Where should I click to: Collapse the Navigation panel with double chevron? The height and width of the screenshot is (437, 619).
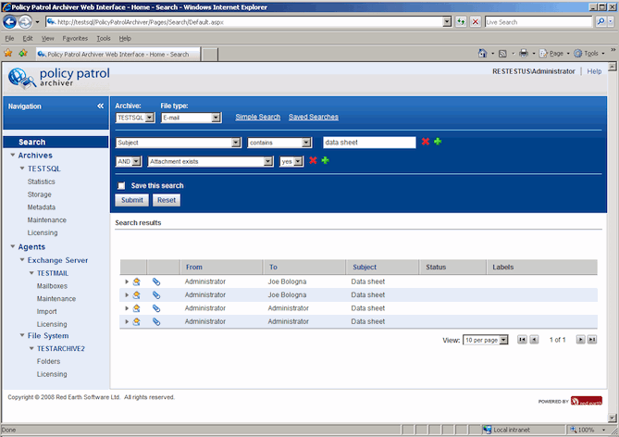[100, 106]
